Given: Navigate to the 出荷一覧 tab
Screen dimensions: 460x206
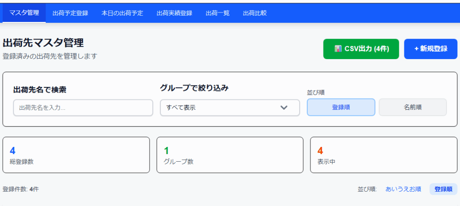Looking at the screenshot, I should point(217,13).
